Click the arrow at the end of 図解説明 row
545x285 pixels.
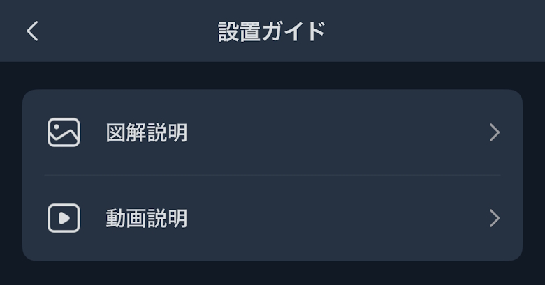pyautogui.click(x=495, y=132)
